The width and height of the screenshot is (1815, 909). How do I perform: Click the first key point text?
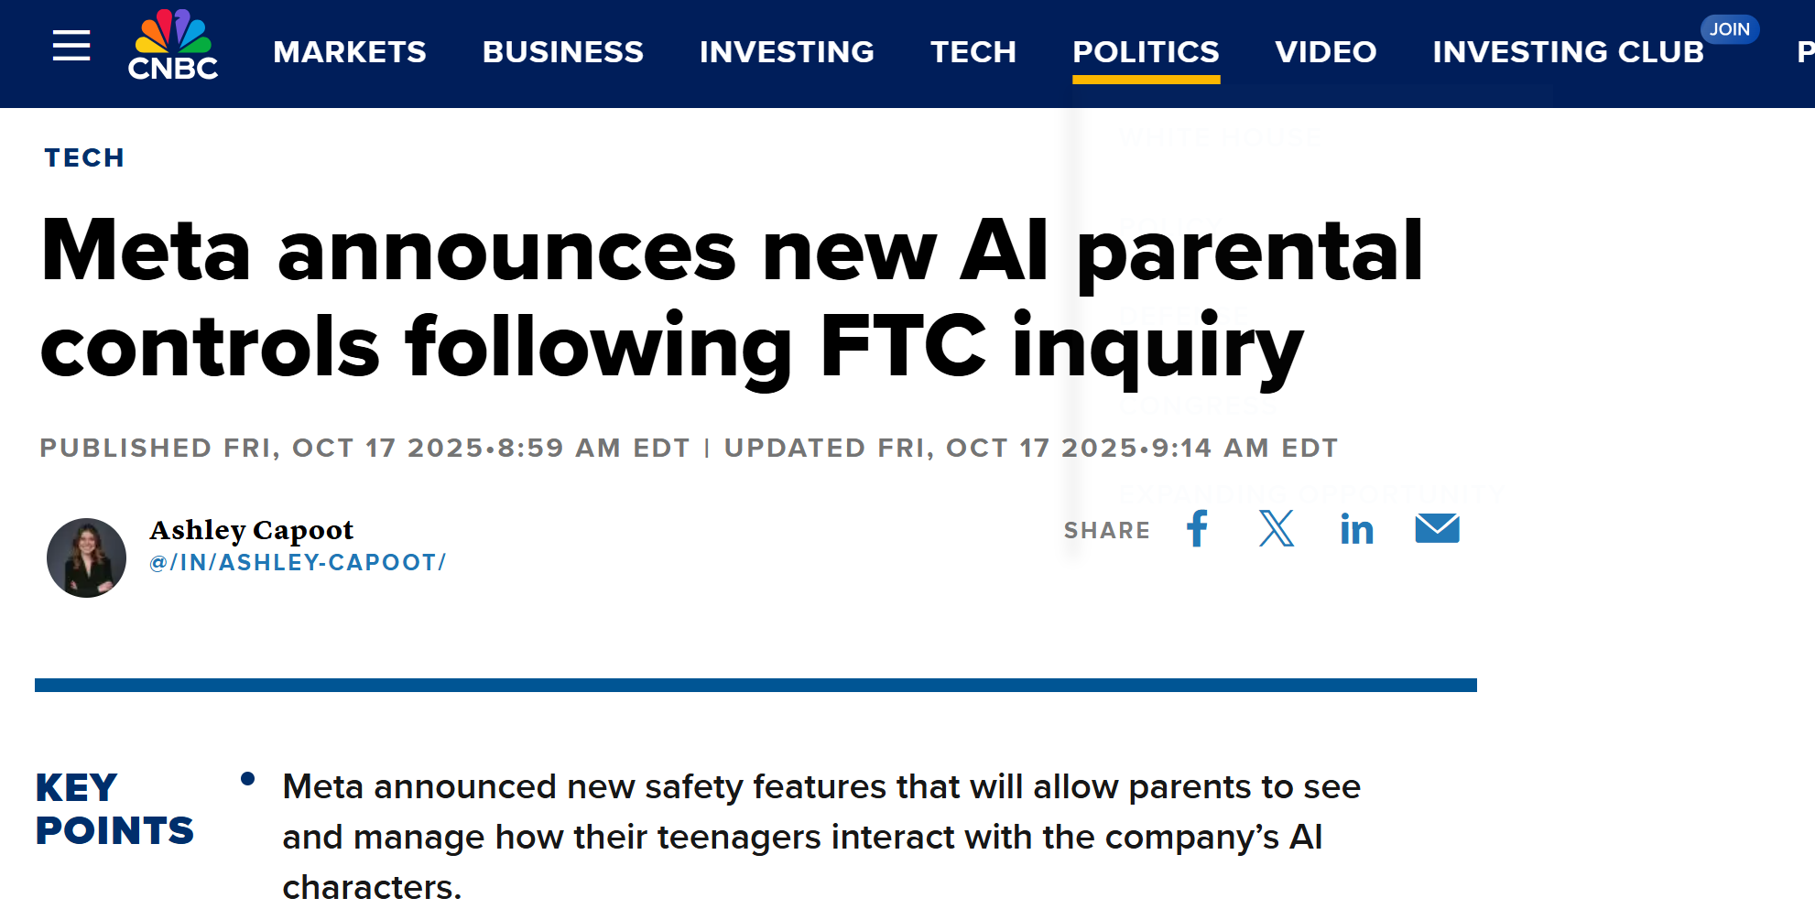point(821,836)
